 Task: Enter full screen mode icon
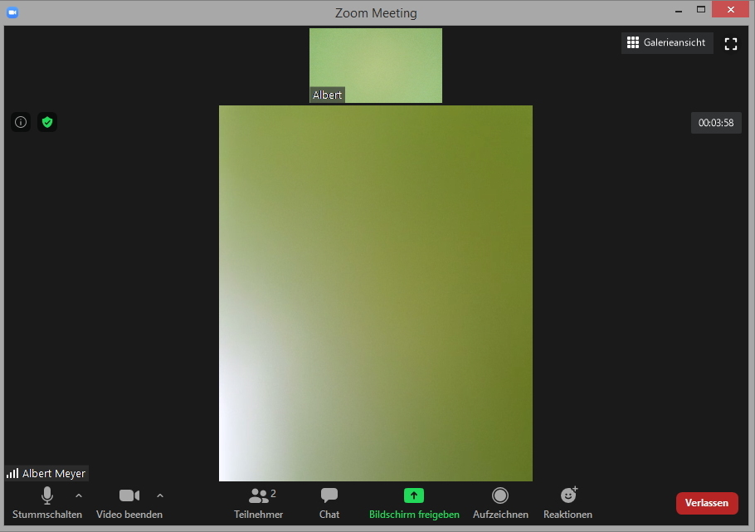(731, 44)
